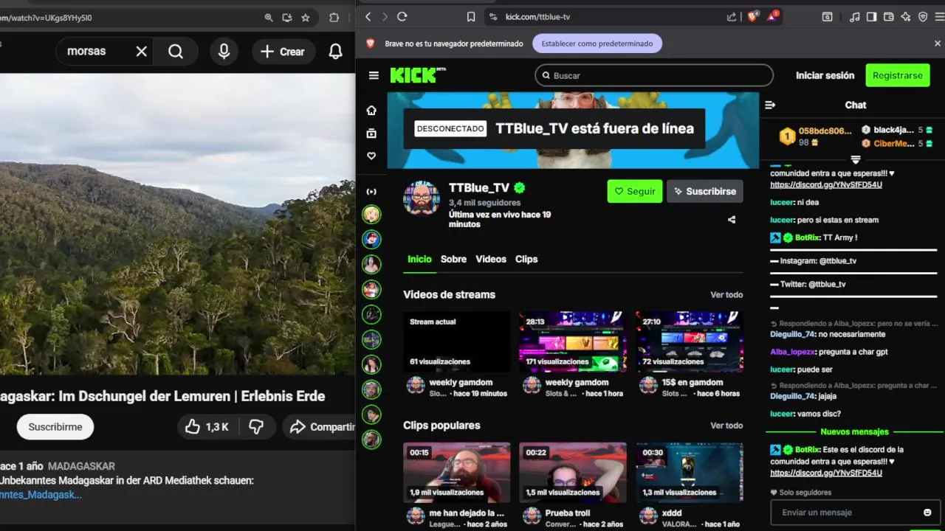Play the 00:15 me han dejado clip
The width and height of the screenshot is (945, 531).
pyautogui.click(x=457, y=473)
